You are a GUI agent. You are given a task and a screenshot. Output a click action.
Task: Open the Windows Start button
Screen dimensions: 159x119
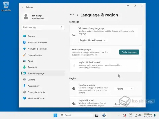pos(55,115)
